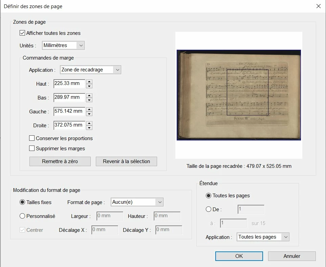
Task: Select the Tailles fixes radio button
Action: [x=22, y=202]
